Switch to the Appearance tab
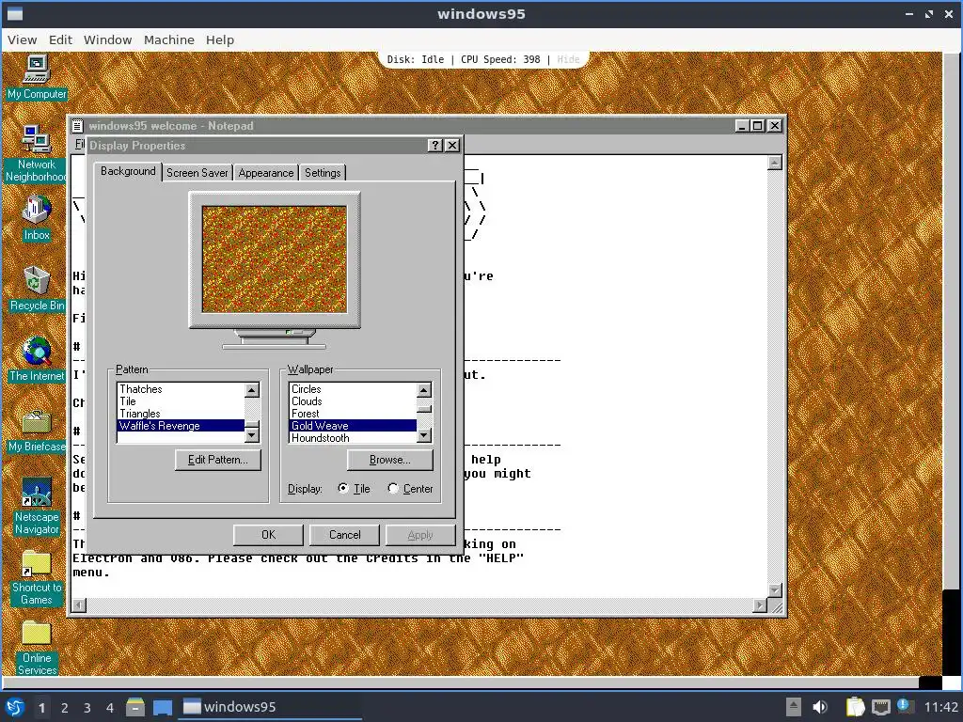This screenshot has height=722, width=963. tap(266, 173)
